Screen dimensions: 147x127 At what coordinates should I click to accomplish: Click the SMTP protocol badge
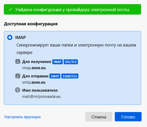coord(55,76)
